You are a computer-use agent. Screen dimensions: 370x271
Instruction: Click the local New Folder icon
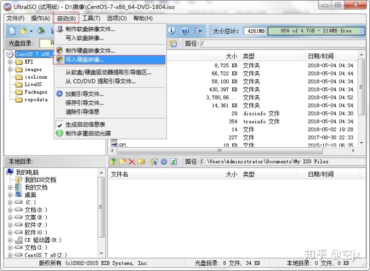click(x=122, y=162)
